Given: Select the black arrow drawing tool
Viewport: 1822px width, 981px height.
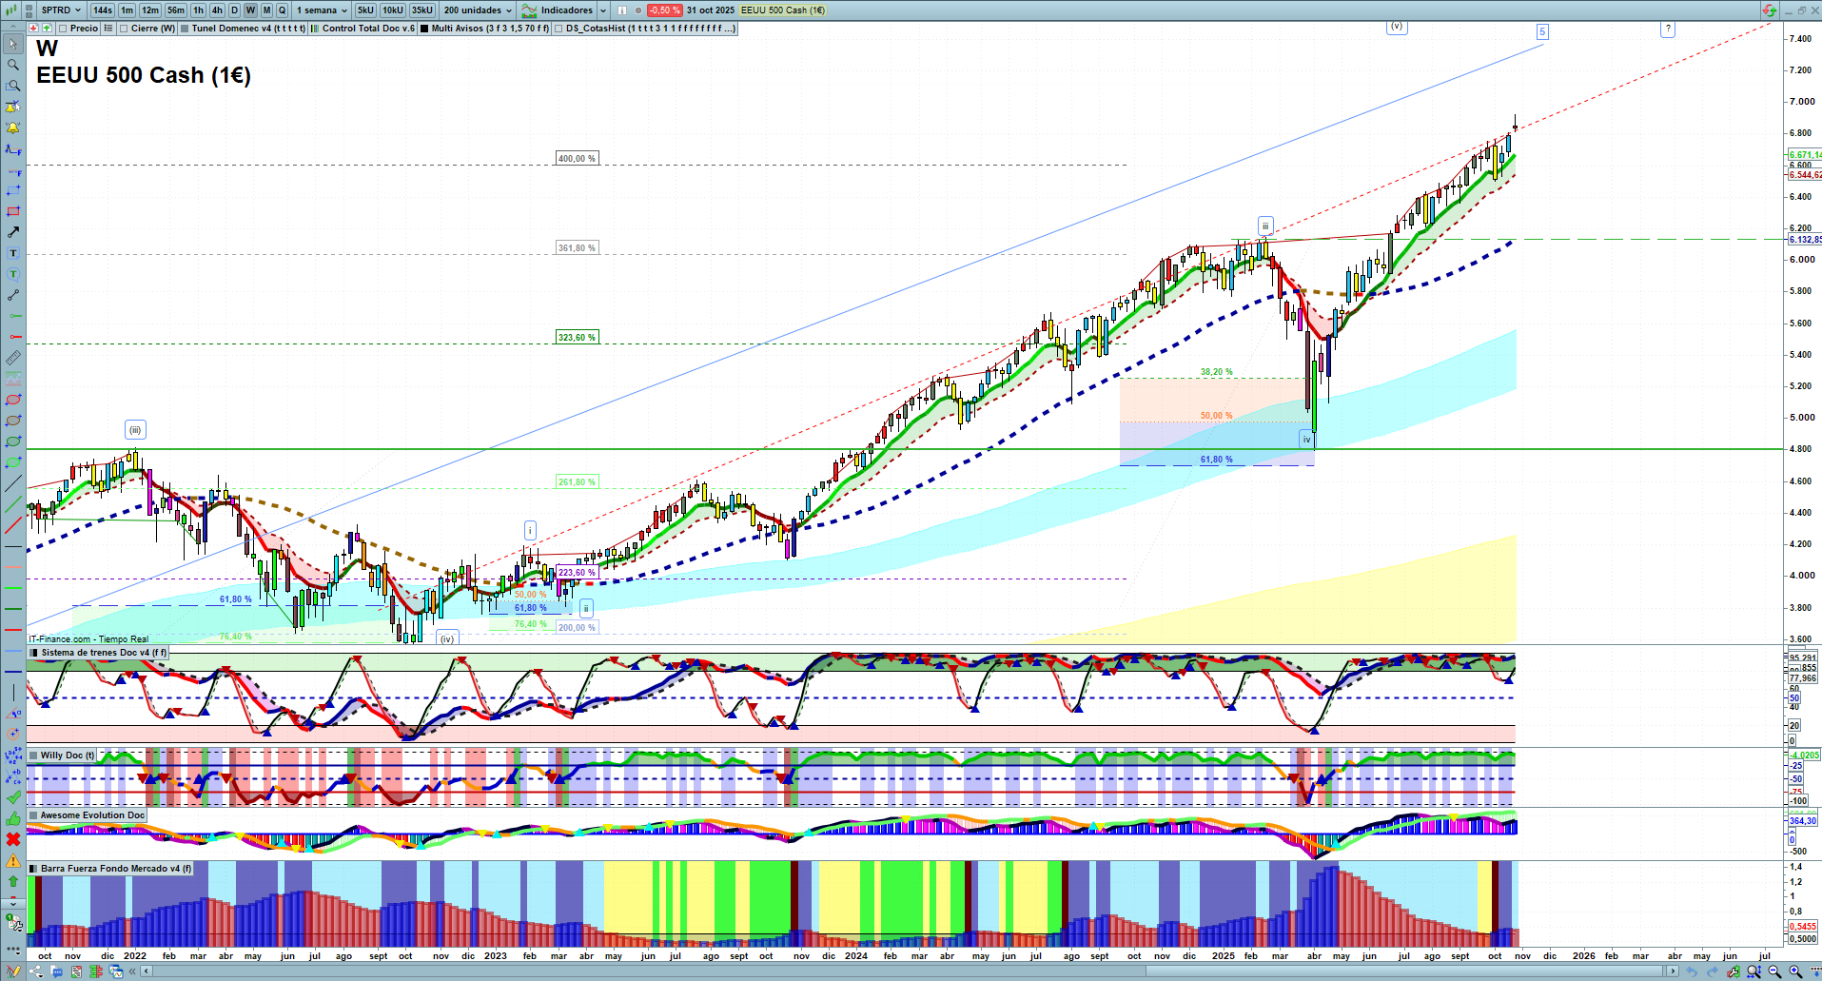Looking at the screenshot, I should click(x=12, y=232).
